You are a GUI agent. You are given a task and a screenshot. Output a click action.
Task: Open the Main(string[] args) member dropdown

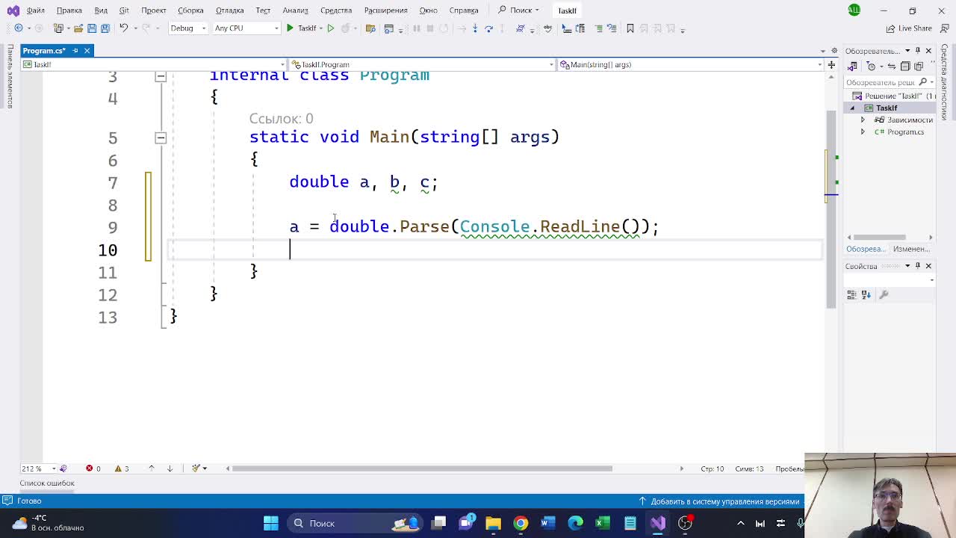click(691, 65)
